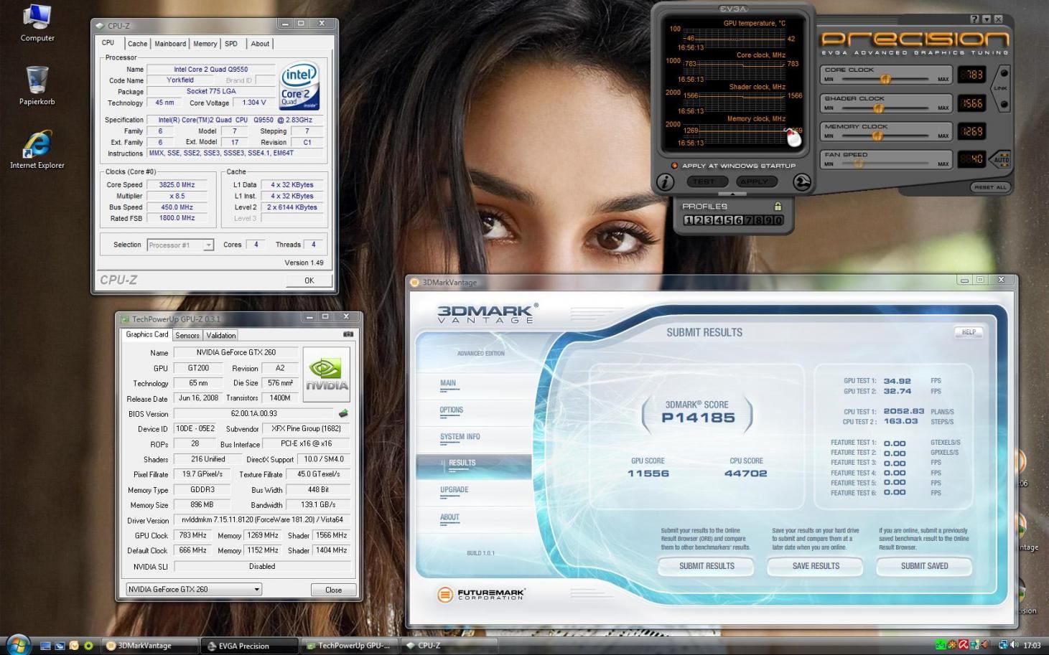
Task: Click the network connection tray icon
Action: (x=1002, y=645)
